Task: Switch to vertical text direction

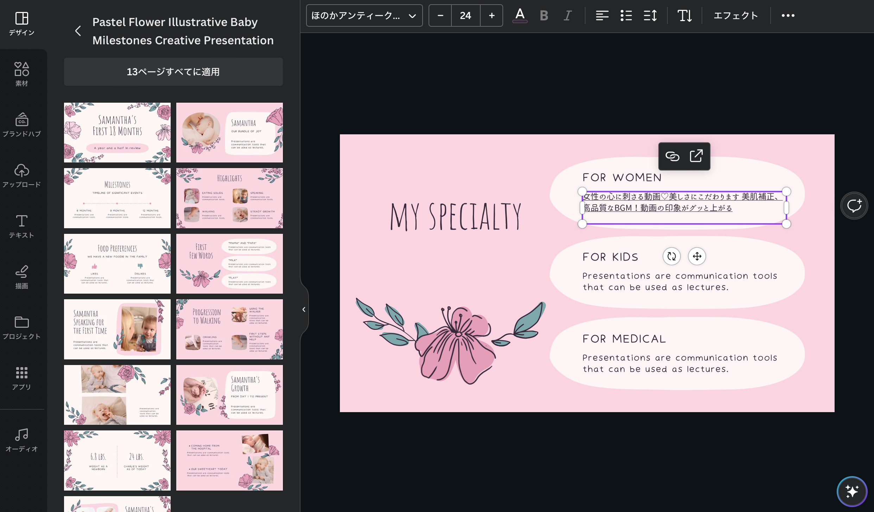Action: (684, 15)
